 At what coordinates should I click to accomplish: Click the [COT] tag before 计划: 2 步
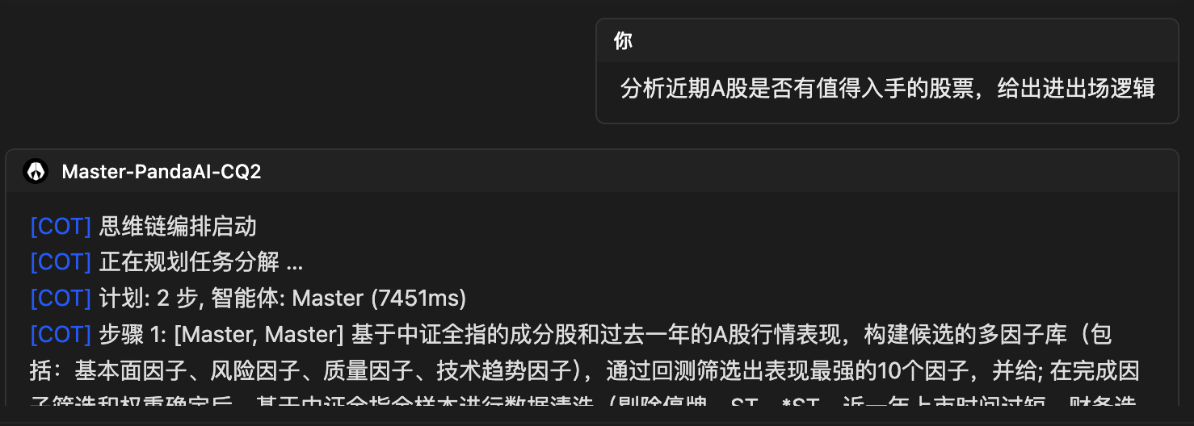pyautogui.click(x=61, y=299)
